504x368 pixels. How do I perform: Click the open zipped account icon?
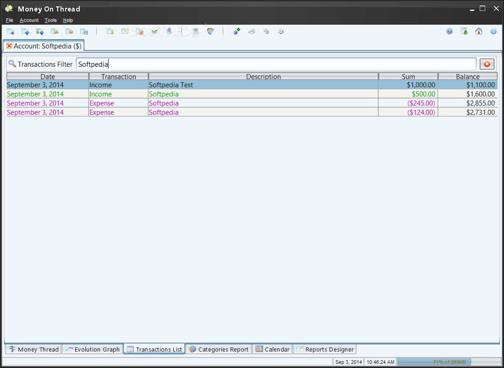40,32
